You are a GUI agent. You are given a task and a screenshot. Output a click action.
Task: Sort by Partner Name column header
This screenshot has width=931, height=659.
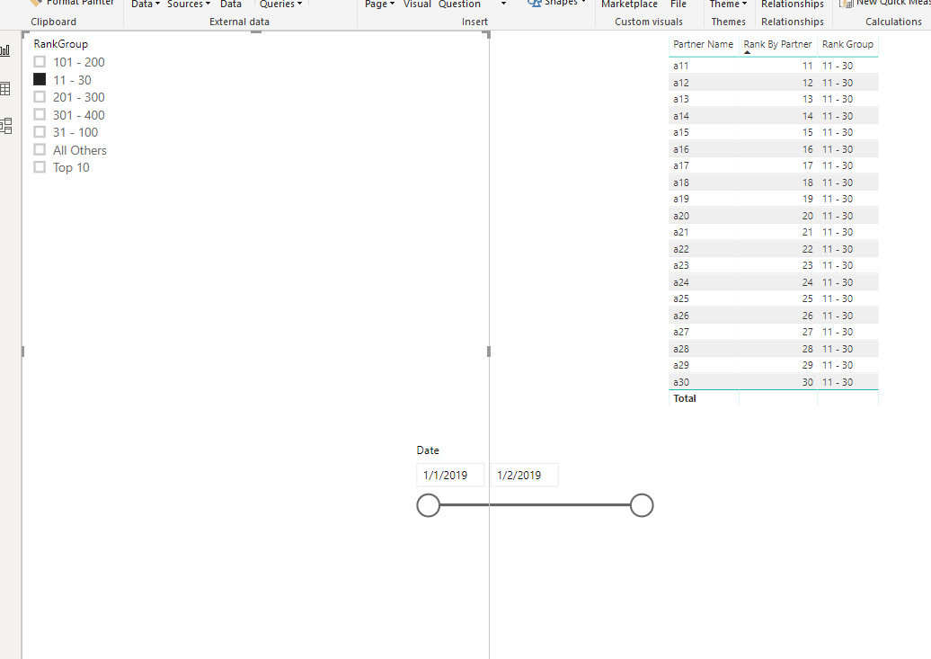tap(703, 44)
